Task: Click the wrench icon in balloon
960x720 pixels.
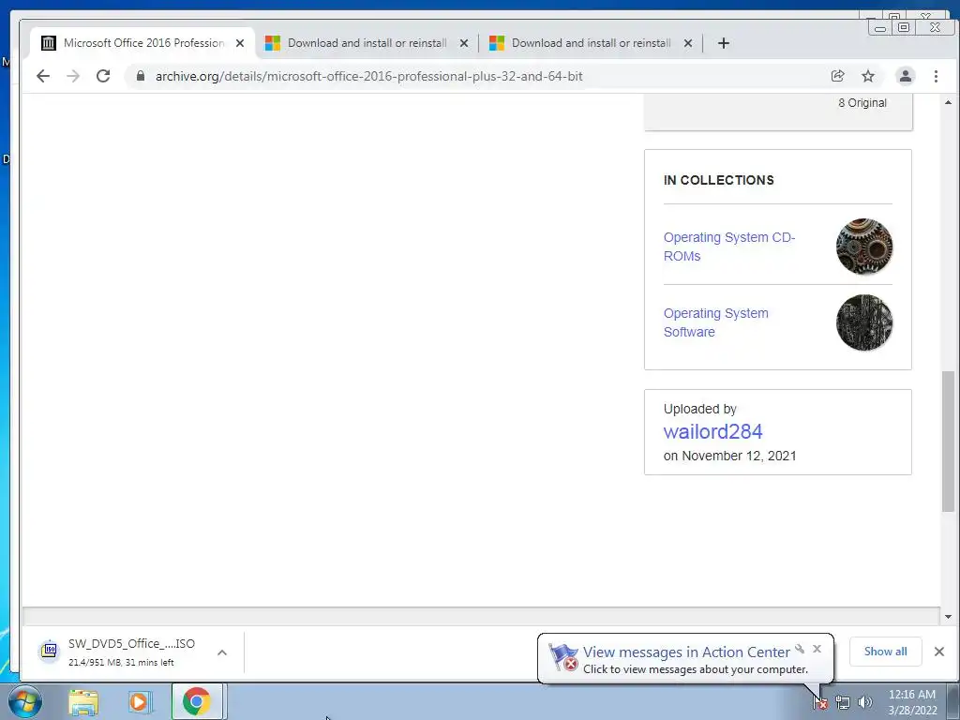Action: [800, 649]
